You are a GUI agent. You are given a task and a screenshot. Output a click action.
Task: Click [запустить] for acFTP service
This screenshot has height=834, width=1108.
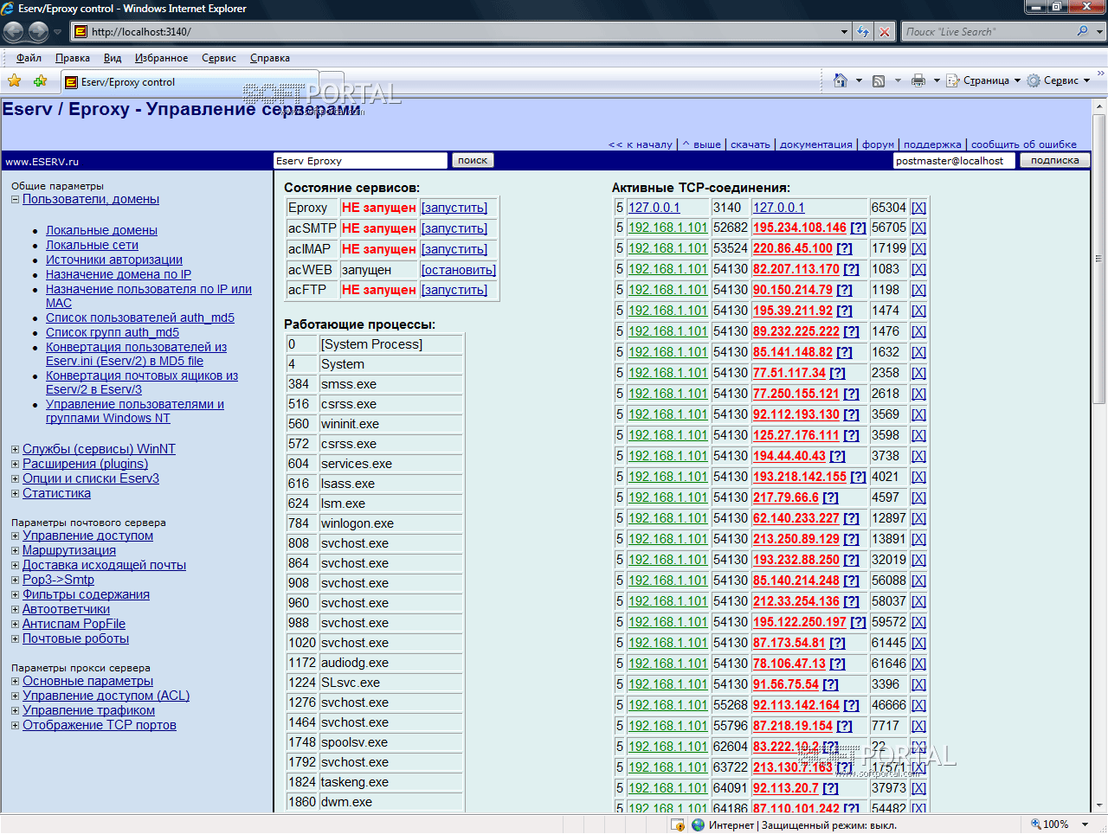454,290
